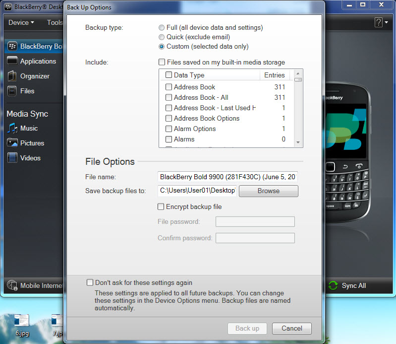
Task: Click the Mobile Internet globe icon
Action: pos(12,285)
